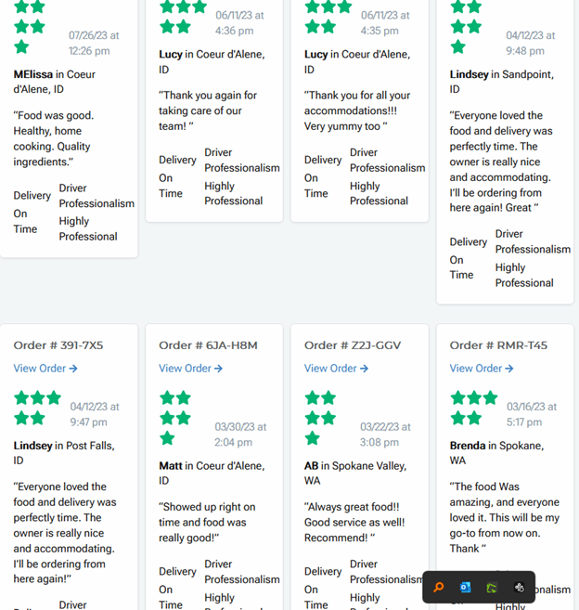Click MElissa's reviewer name at top left
The image size is (579, 610).
pos(32,74)
